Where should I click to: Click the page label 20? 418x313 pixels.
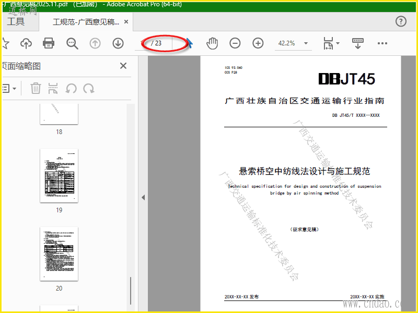point(59,288)
